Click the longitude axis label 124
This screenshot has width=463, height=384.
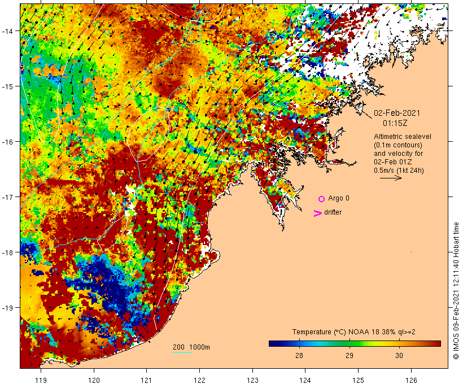click(305, 380)
